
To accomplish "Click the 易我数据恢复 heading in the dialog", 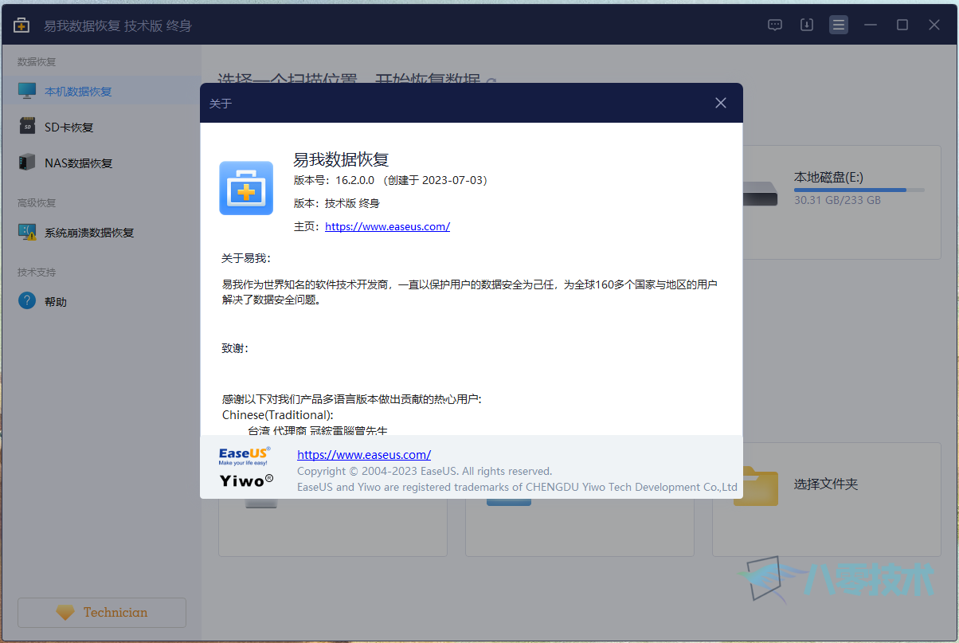I will [x=341, y=159].
